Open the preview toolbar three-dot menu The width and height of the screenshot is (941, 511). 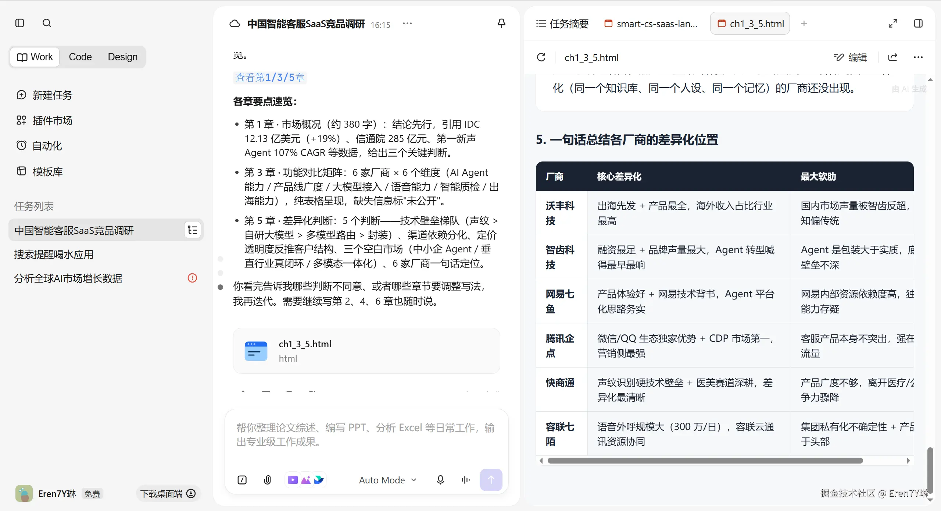point(918,57)
